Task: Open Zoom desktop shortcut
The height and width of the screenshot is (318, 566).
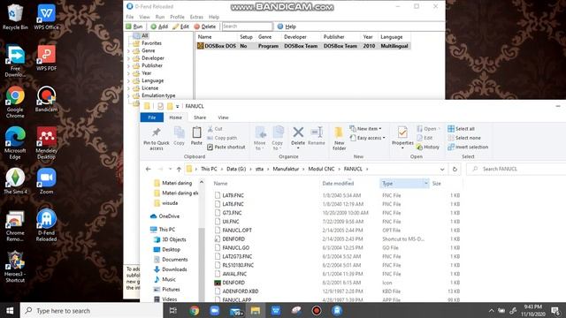Action: [46, 181]
